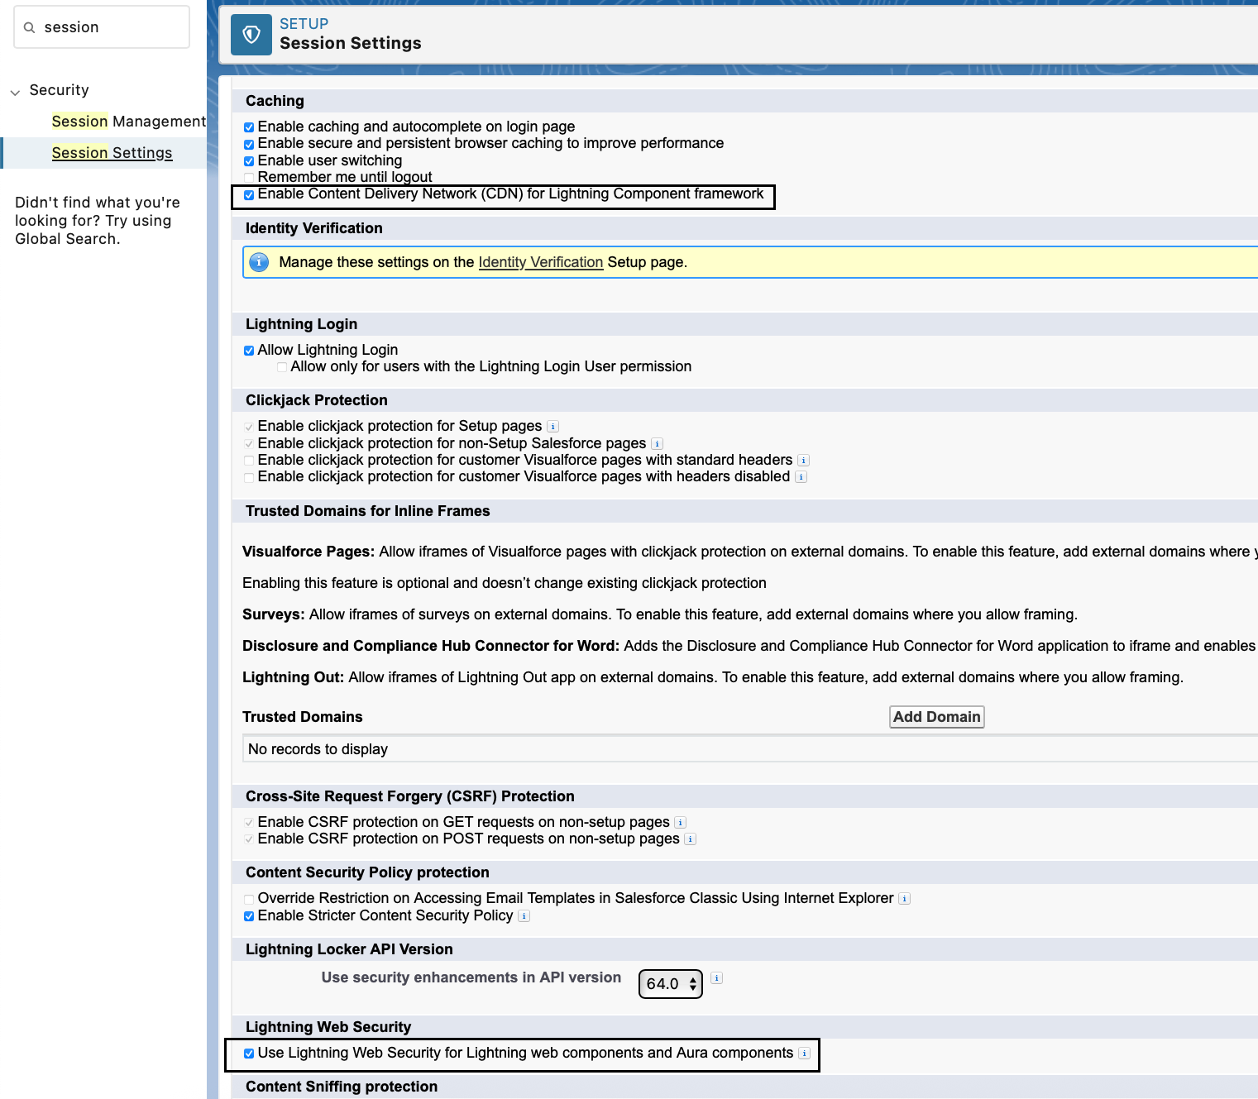The width and height of the screenshot is (1258, 1099).
Task: Check Override Restriction on Accessing Email Templates
Action: pyautogui.click(x=248, y=899)
